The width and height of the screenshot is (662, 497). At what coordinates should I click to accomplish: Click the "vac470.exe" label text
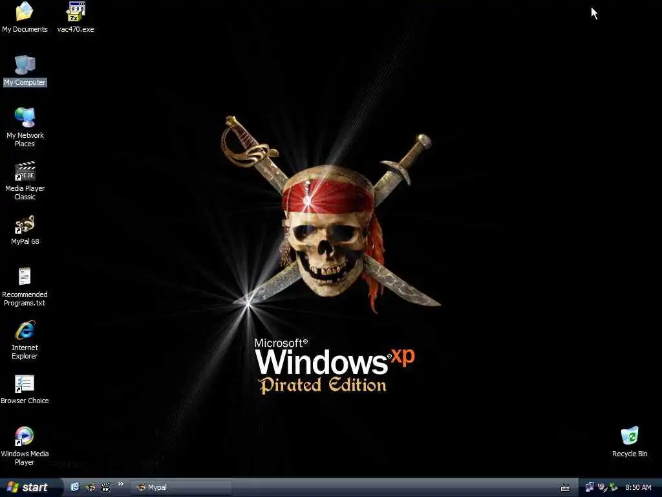tap(76, 29)
